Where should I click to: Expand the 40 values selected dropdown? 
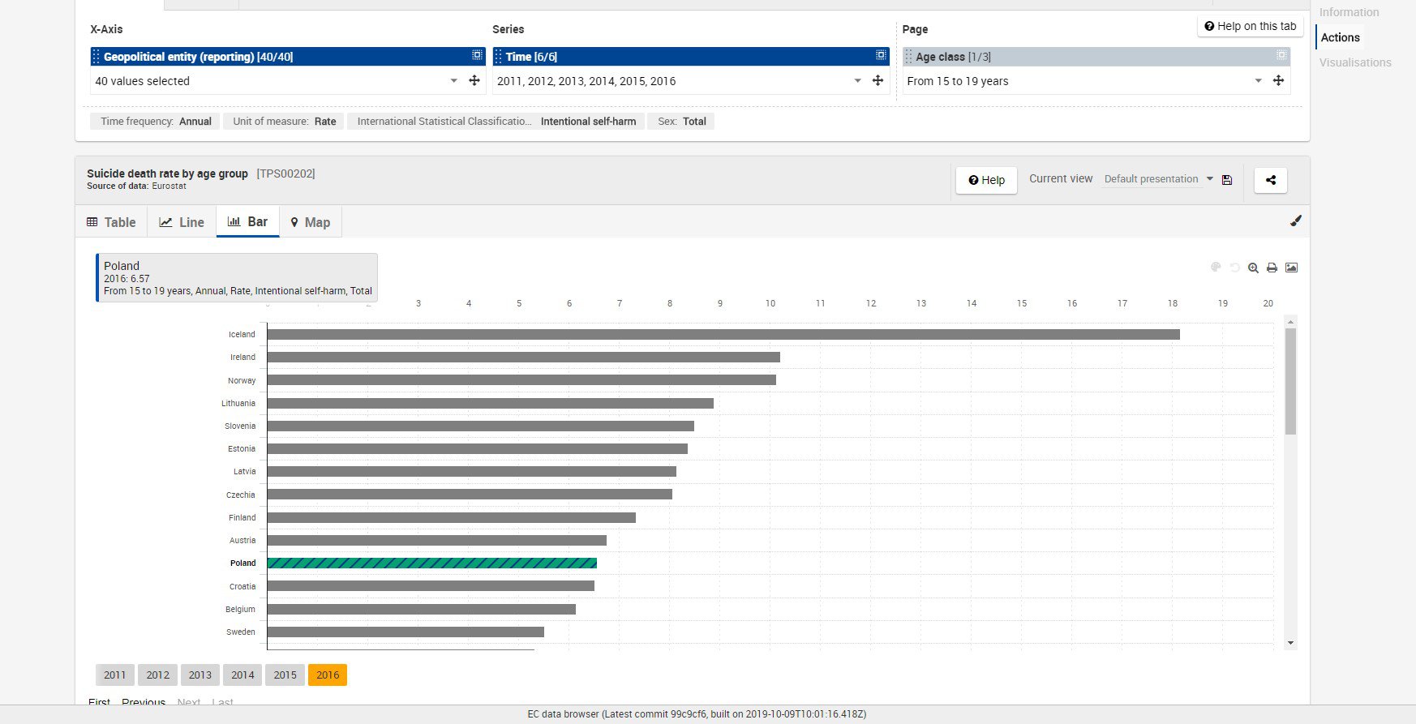453,80
